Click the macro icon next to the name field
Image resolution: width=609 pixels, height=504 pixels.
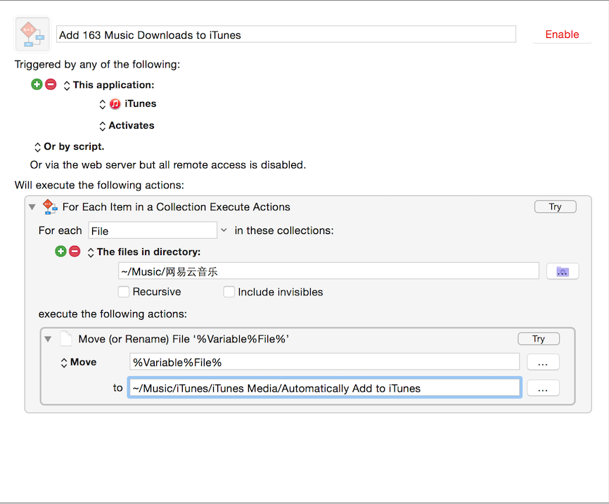coord(32,34)
